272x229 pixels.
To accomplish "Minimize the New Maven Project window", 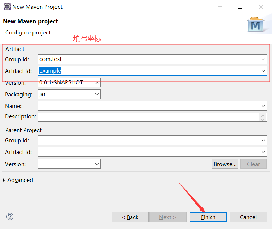I will [x=220, y=7].
